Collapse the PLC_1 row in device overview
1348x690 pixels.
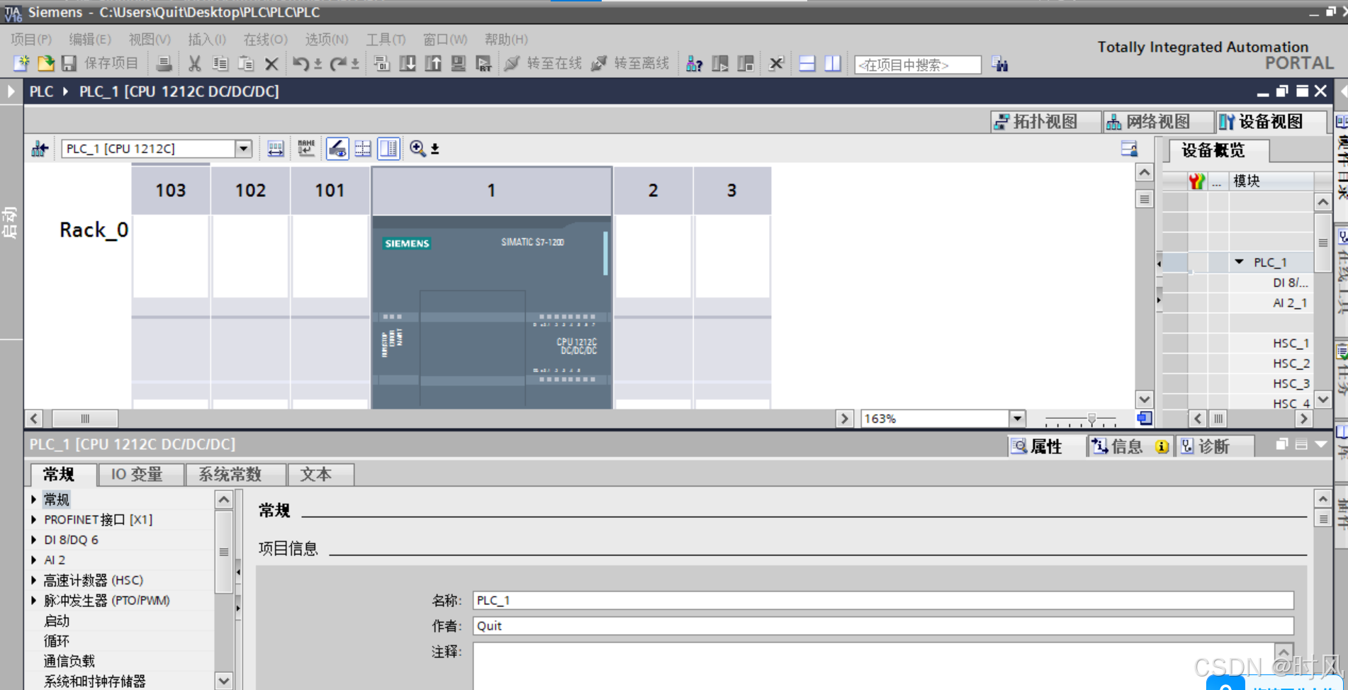click(1239, 262)
